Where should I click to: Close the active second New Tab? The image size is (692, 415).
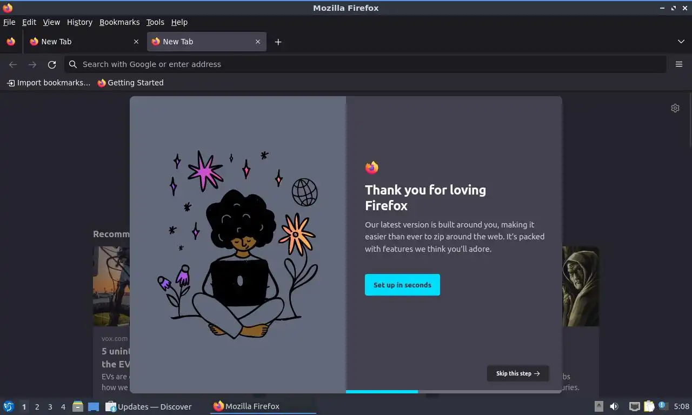click(x=258, y=42)
